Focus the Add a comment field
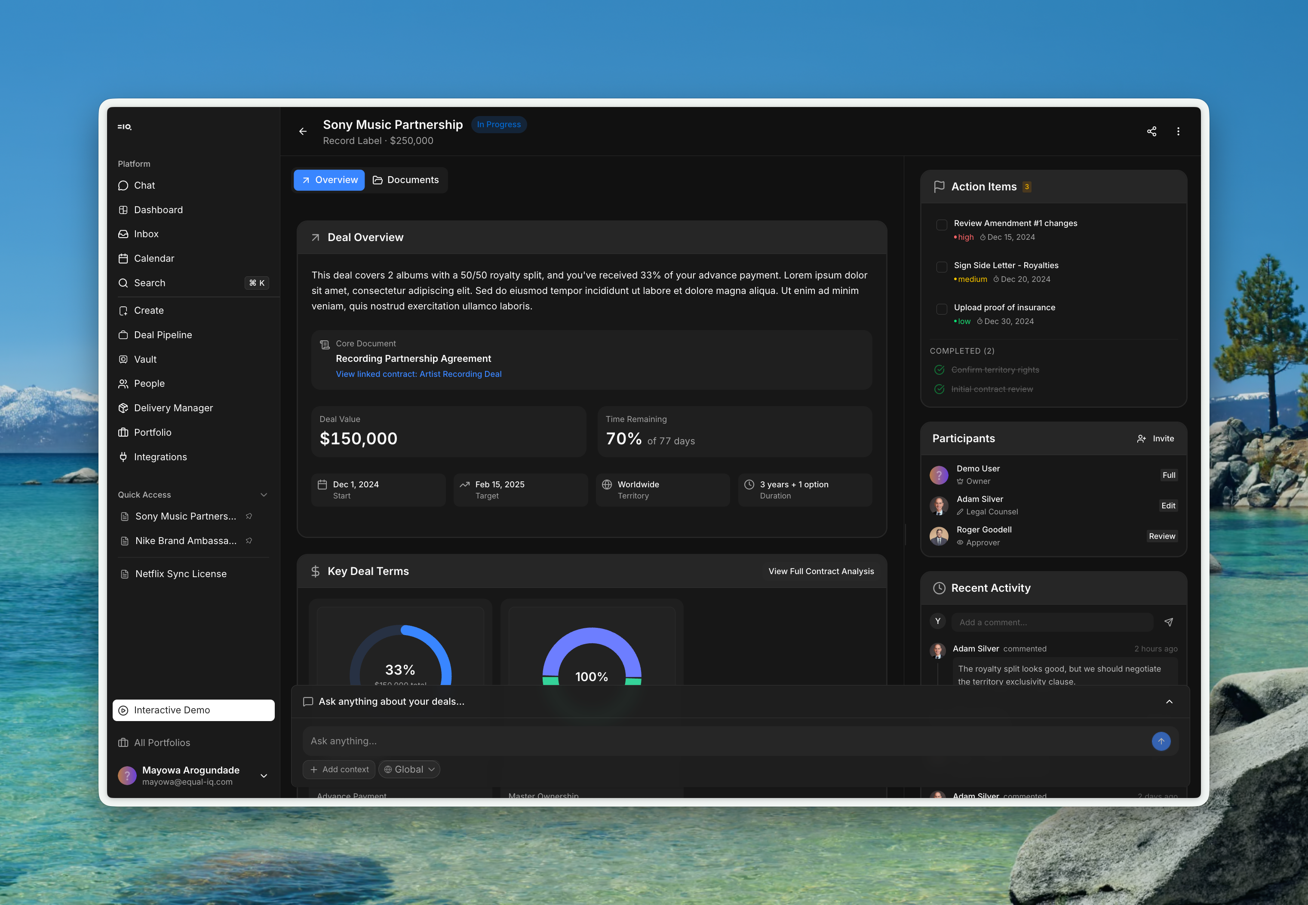Viewport: 1308px width, 905px height. (x=1052, y=622)
